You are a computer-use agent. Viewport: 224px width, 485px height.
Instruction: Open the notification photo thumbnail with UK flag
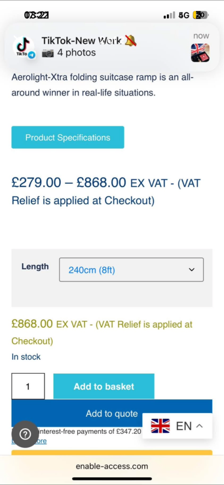pyautogui.click(x=200, y=53)
